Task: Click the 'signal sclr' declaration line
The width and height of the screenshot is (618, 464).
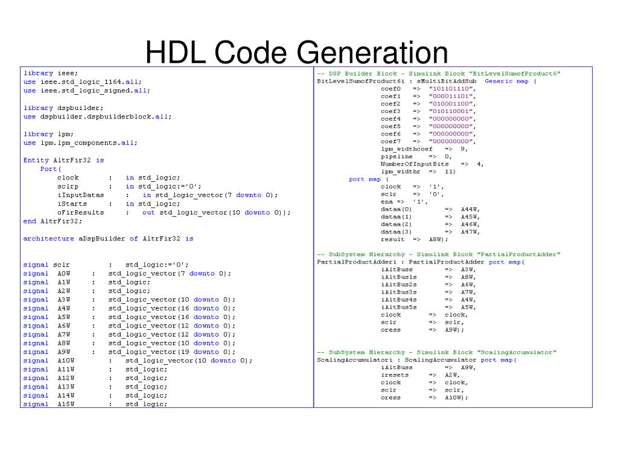Action: click(x=106, y=265)
